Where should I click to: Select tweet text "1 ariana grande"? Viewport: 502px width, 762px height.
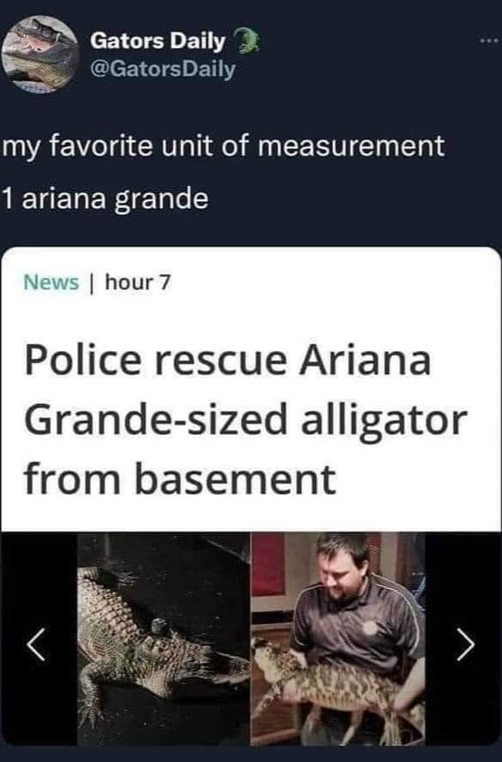(105, 199)
